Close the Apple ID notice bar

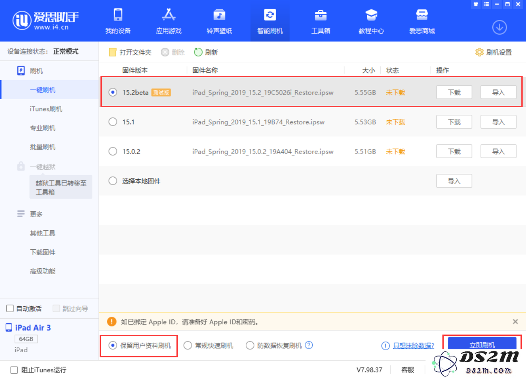pyautogui.click(x=515, y=321)
